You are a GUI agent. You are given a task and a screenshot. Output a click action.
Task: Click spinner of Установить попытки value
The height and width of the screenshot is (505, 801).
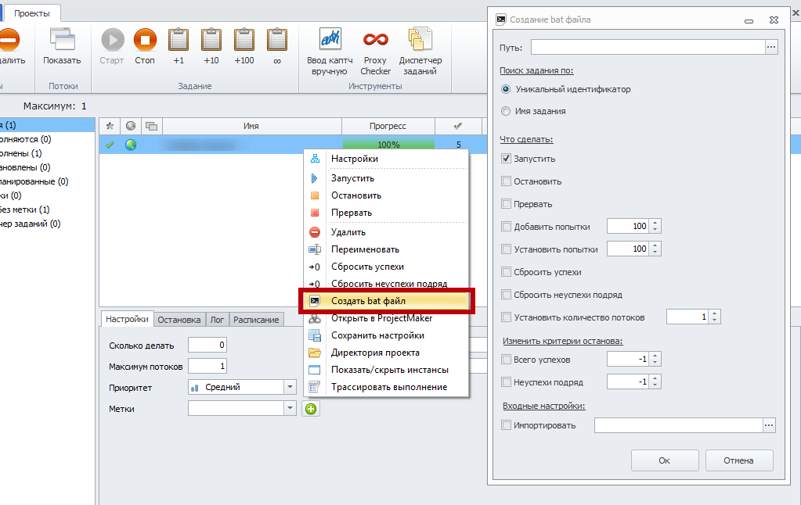[655, 249]
